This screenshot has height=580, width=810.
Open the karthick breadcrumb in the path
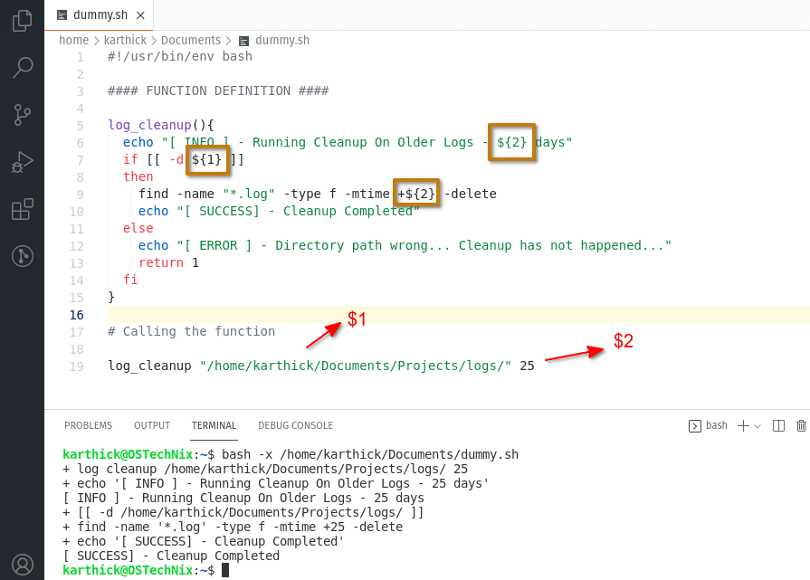pyautogui.click(x=125, y=40)
